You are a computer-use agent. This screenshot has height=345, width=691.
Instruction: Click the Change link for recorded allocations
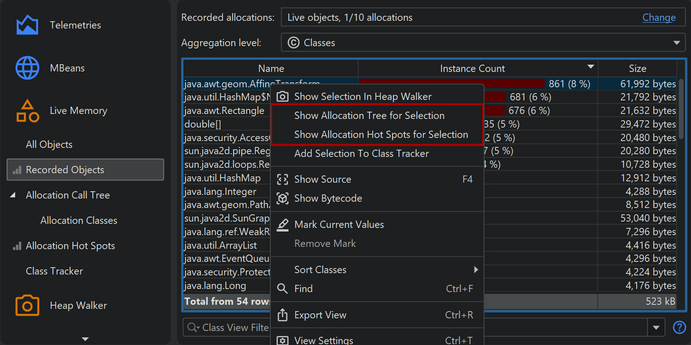coord(659,18)
